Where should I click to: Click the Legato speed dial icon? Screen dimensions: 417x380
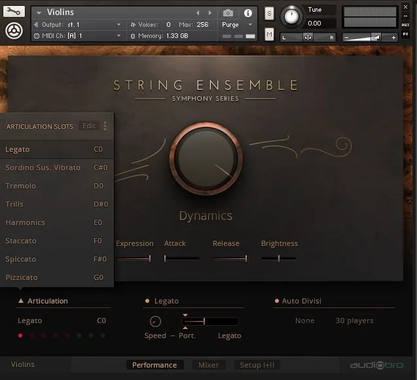156,322
